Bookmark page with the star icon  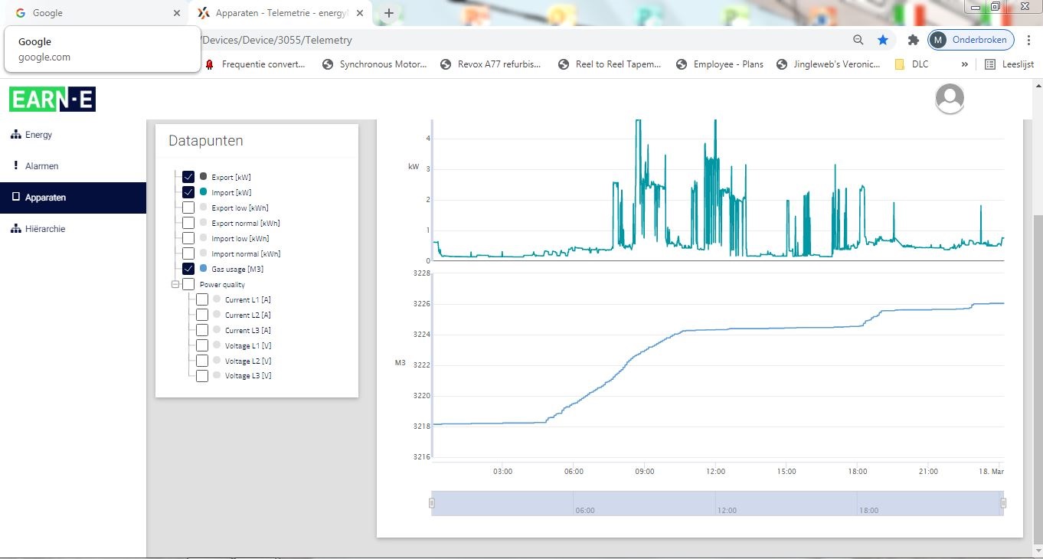pos(883,40)
